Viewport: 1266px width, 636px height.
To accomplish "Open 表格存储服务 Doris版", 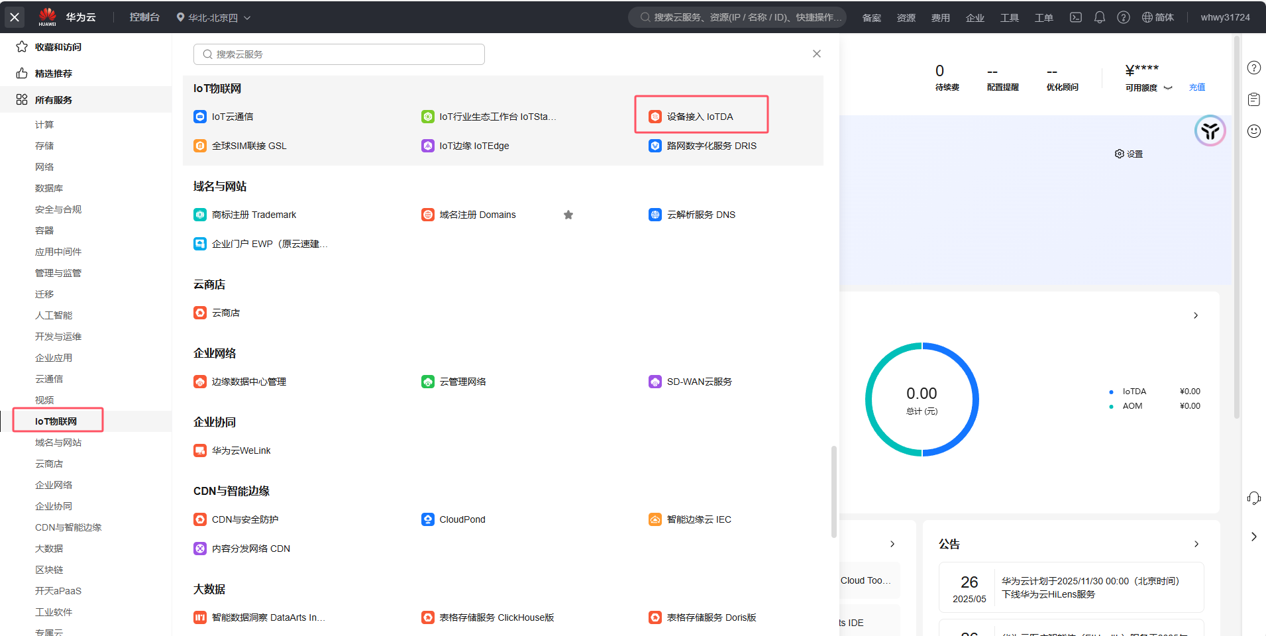I will (x=702, y=617).
